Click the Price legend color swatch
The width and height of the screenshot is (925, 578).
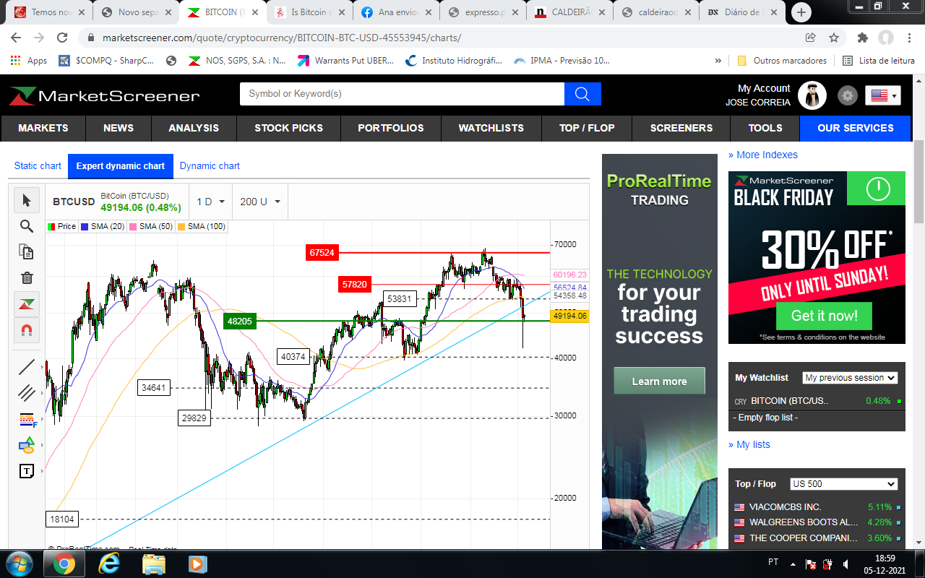pyautogui.click(x=51, y=227)
